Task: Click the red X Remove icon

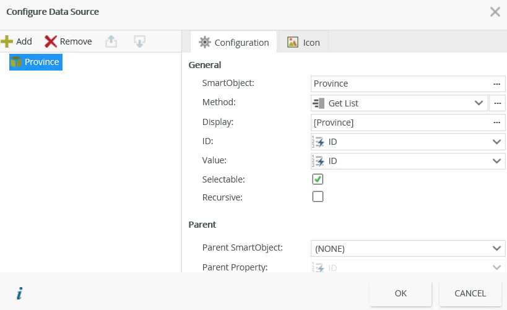Action: 51,41
